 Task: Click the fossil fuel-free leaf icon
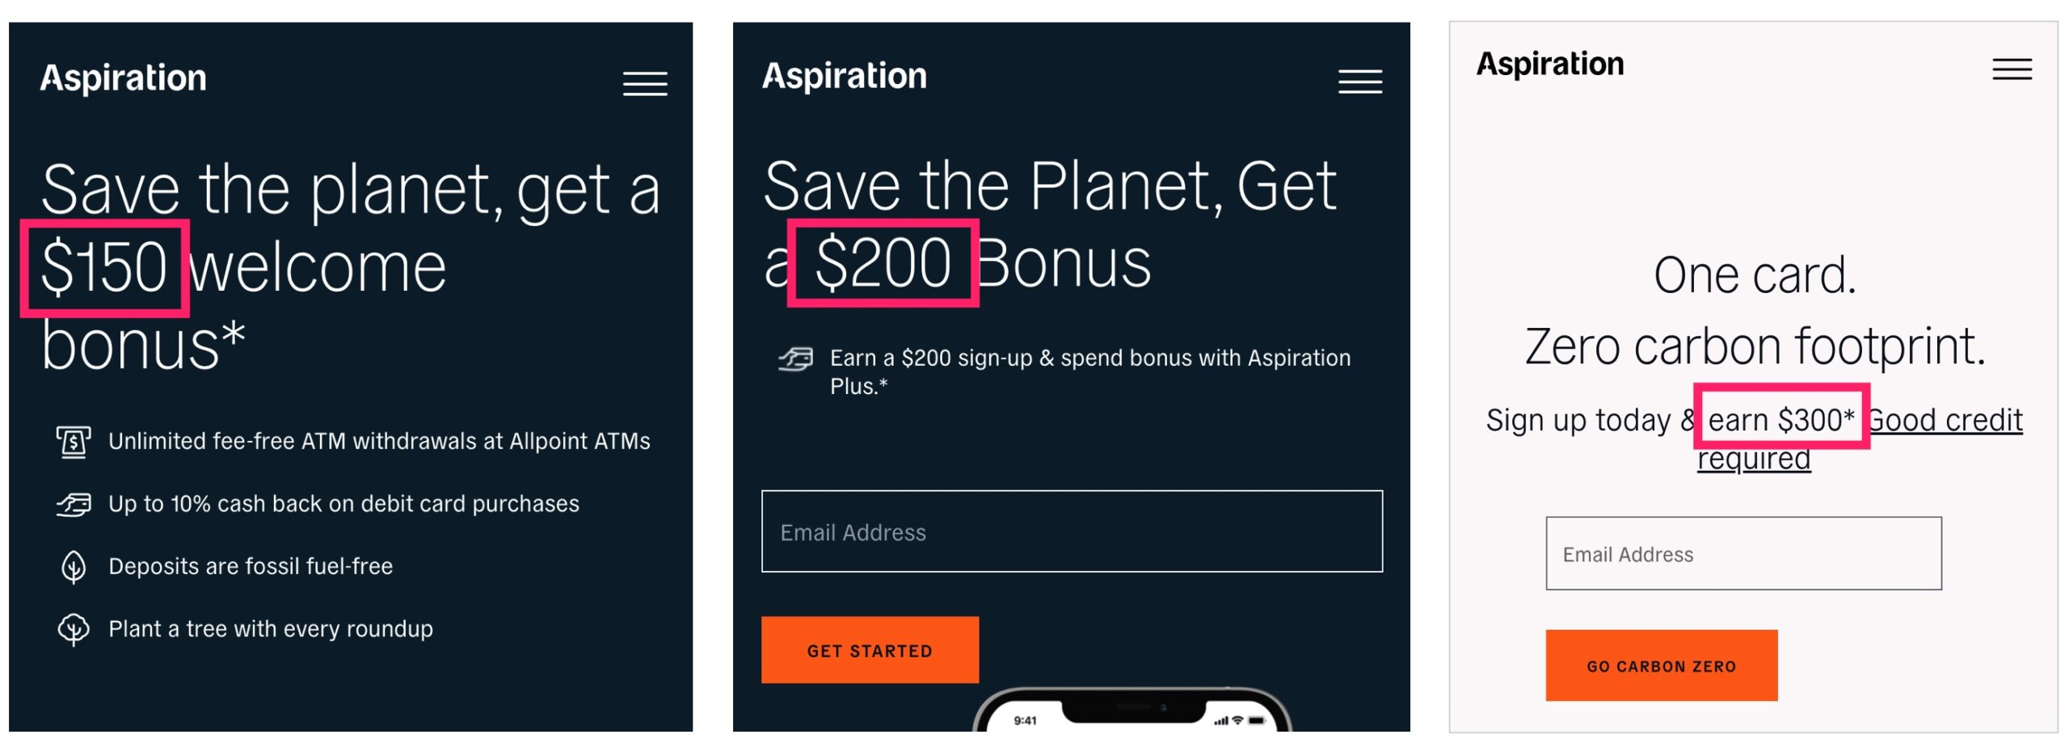(74, 566)
